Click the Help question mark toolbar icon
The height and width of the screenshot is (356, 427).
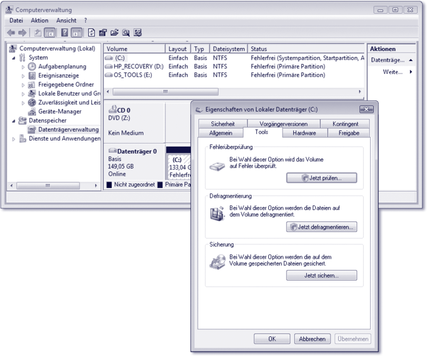64,33
